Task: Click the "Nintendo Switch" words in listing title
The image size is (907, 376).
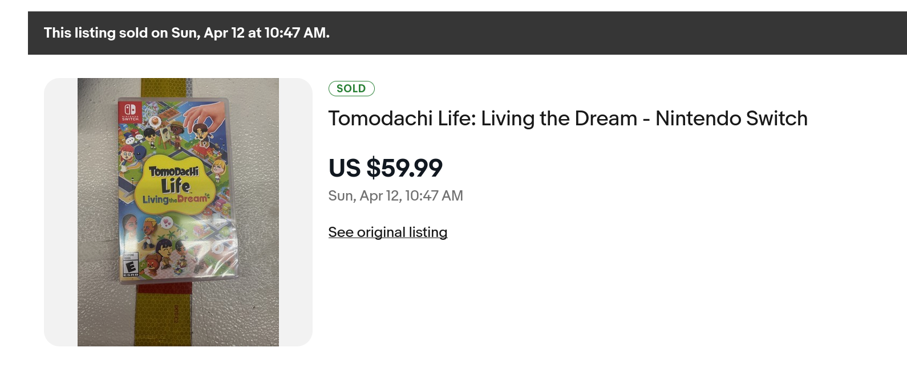Action: click(x=731, y=118)
